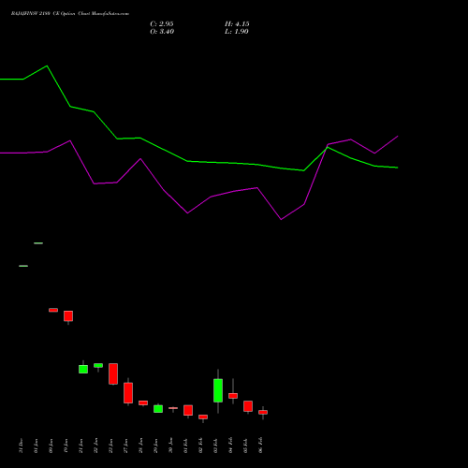
Task: Click the close value C: 2.95
Action: click(162, 24)
